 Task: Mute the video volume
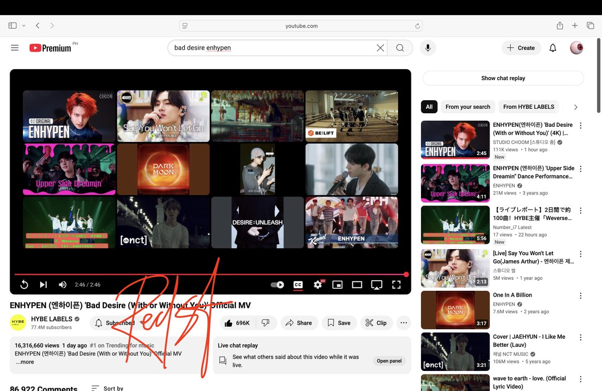(63, 285)
